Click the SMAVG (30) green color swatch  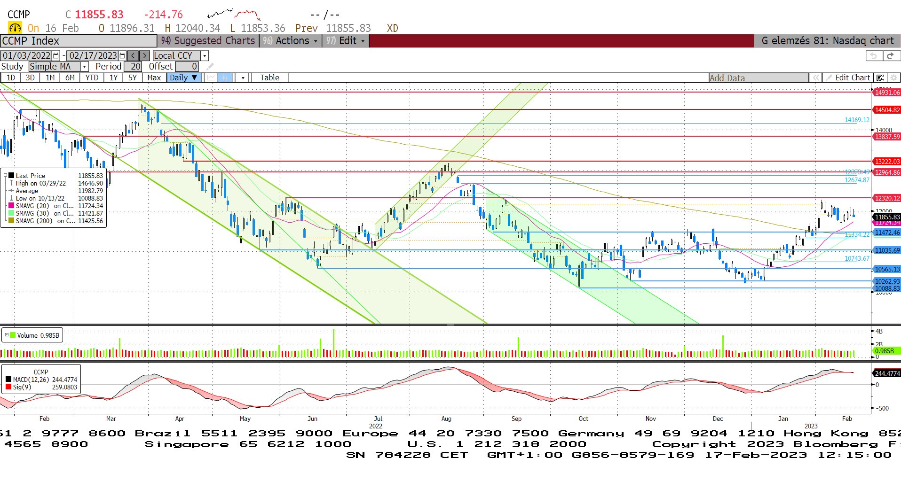point(11,213)
